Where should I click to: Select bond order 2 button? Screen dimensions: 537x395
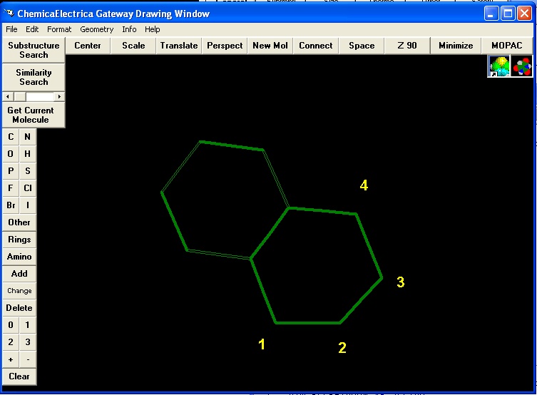pos(11,342)
